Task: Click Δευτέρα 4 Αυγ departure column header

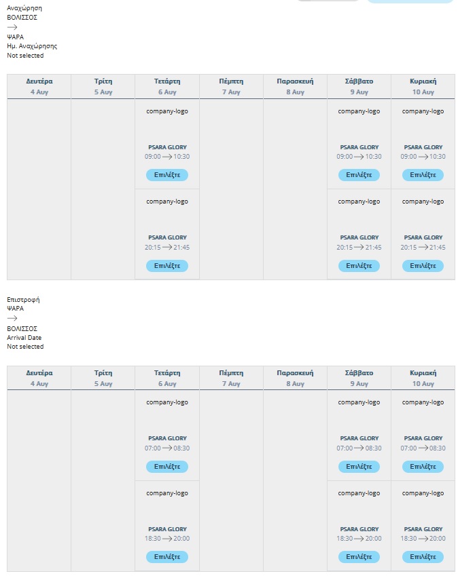Action: pyautogui.click(x=39, y=86)
